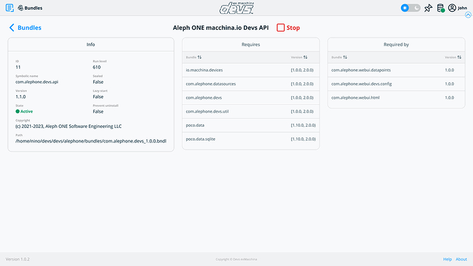Toggle the light/dark theme switch
The height and width of the screenshot is (266, 473).
pos(411,8)
